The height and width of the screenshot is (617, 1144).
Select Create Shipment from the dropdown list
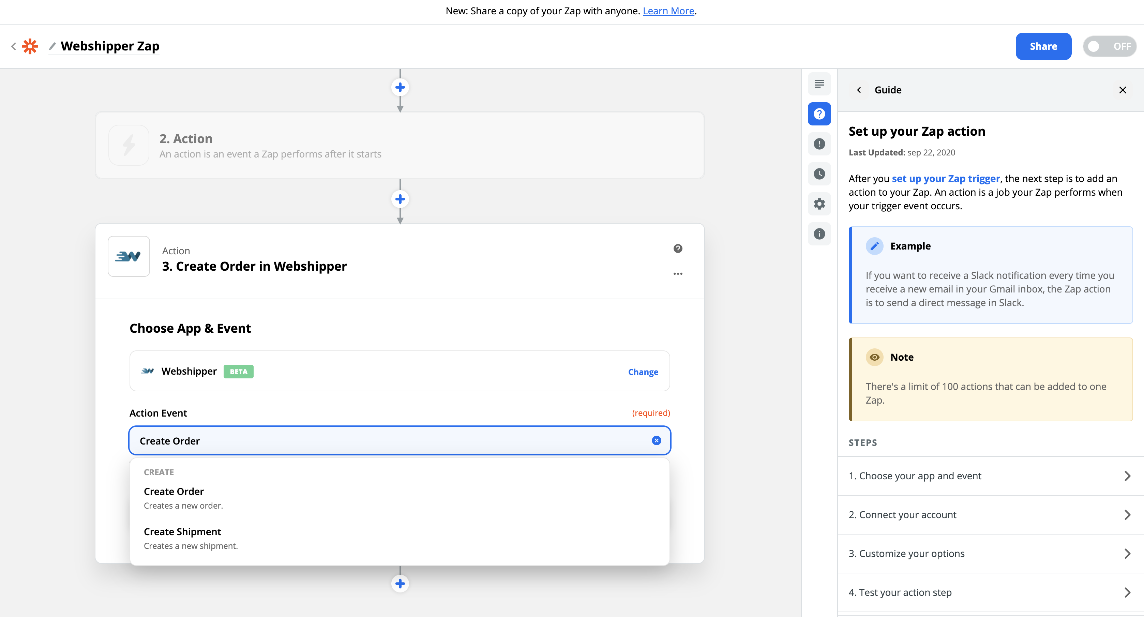pos(400,538)
